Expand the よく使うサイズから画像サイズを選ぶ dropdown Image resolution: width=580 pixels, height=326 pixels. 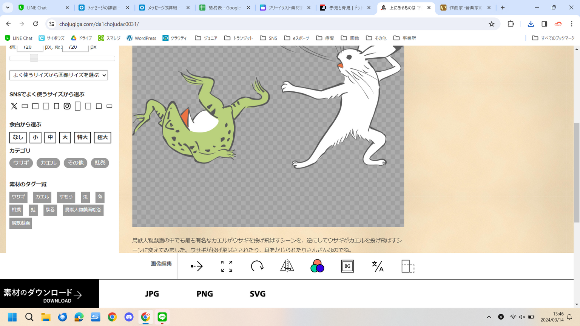coord(59,75)
